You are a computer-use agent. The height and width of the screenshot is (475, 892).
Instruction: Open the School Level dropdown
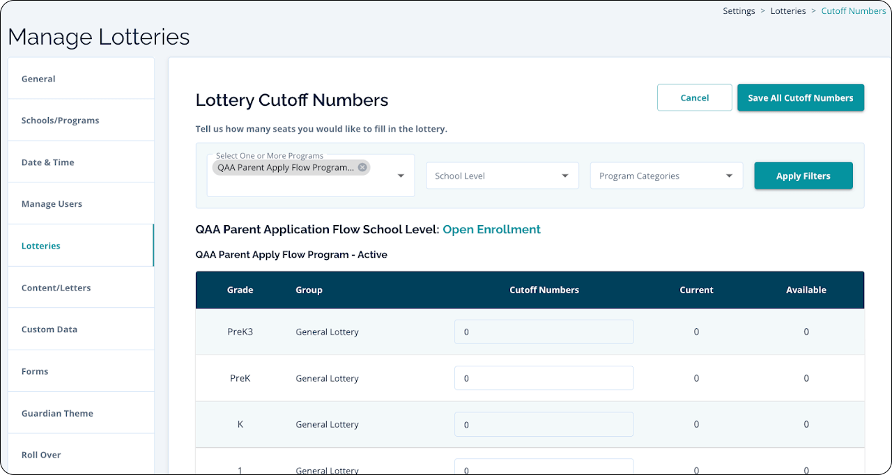(502, 176)
